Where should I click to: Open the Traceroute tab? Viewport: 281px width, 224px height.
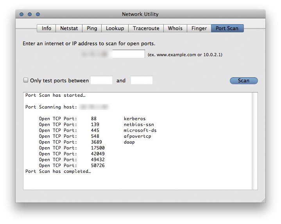146,28
